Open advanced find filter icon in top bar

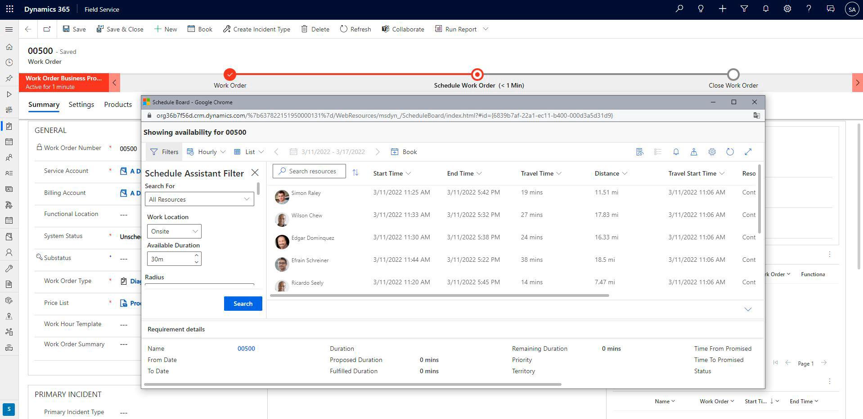744,9
